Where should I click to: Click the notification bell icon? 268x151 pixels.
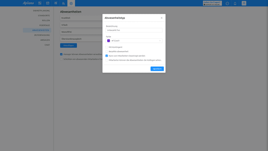235,3
